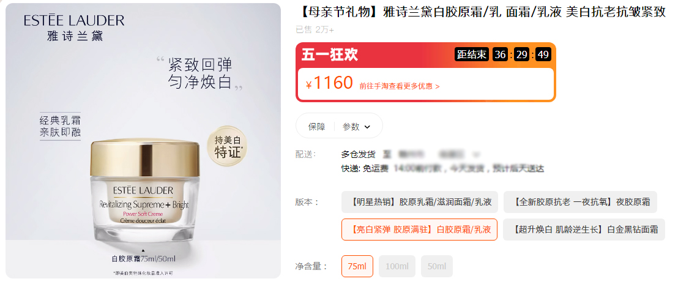Click the 距结束 countdown timer
The width and height of the screenshot is (689, 284).
coord(502,54)
